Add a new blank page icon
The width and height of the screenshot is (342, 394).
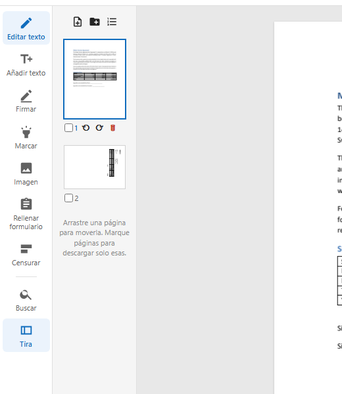pyautogui.click(x=78, y=22)
